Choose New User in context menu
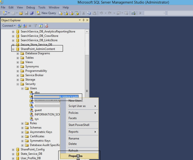Viewport: 193px width, 160px height. 79,101
